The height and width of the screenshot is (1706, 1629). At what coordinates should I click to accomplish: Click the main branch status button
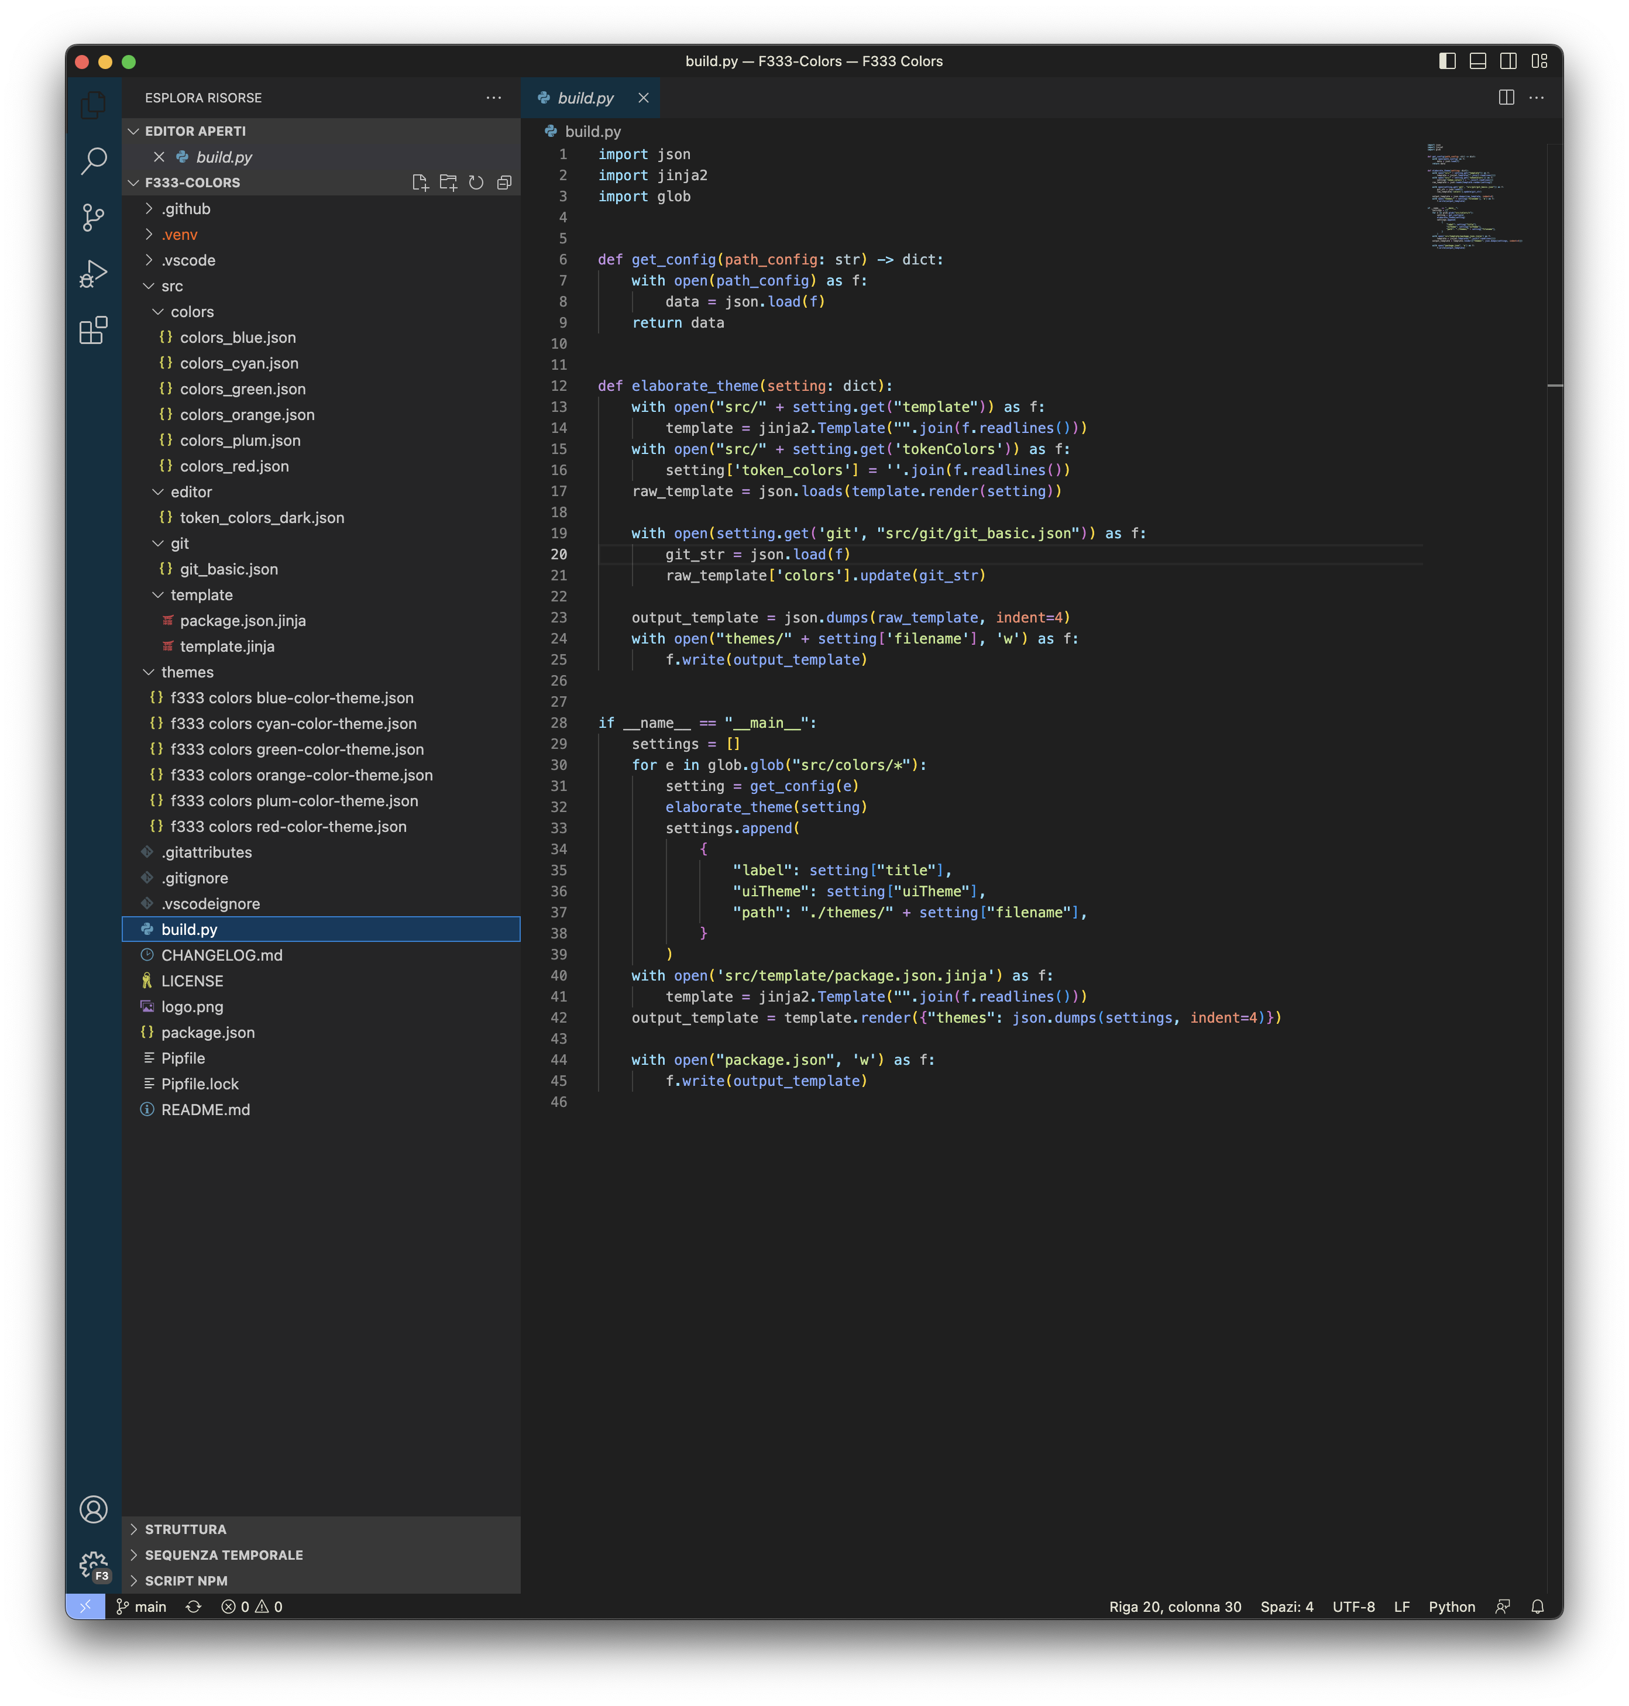point(142,1606)
